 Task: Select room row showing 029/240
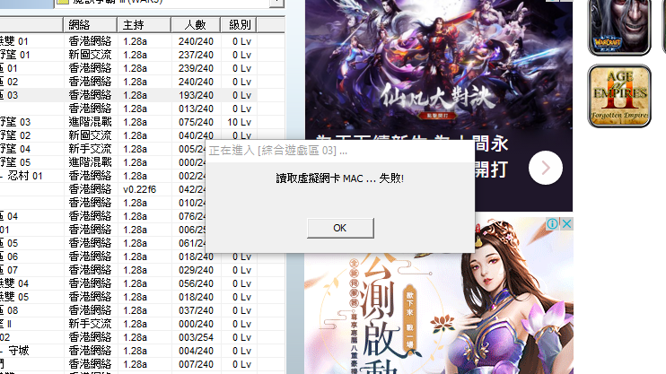[x=143, y=270]
